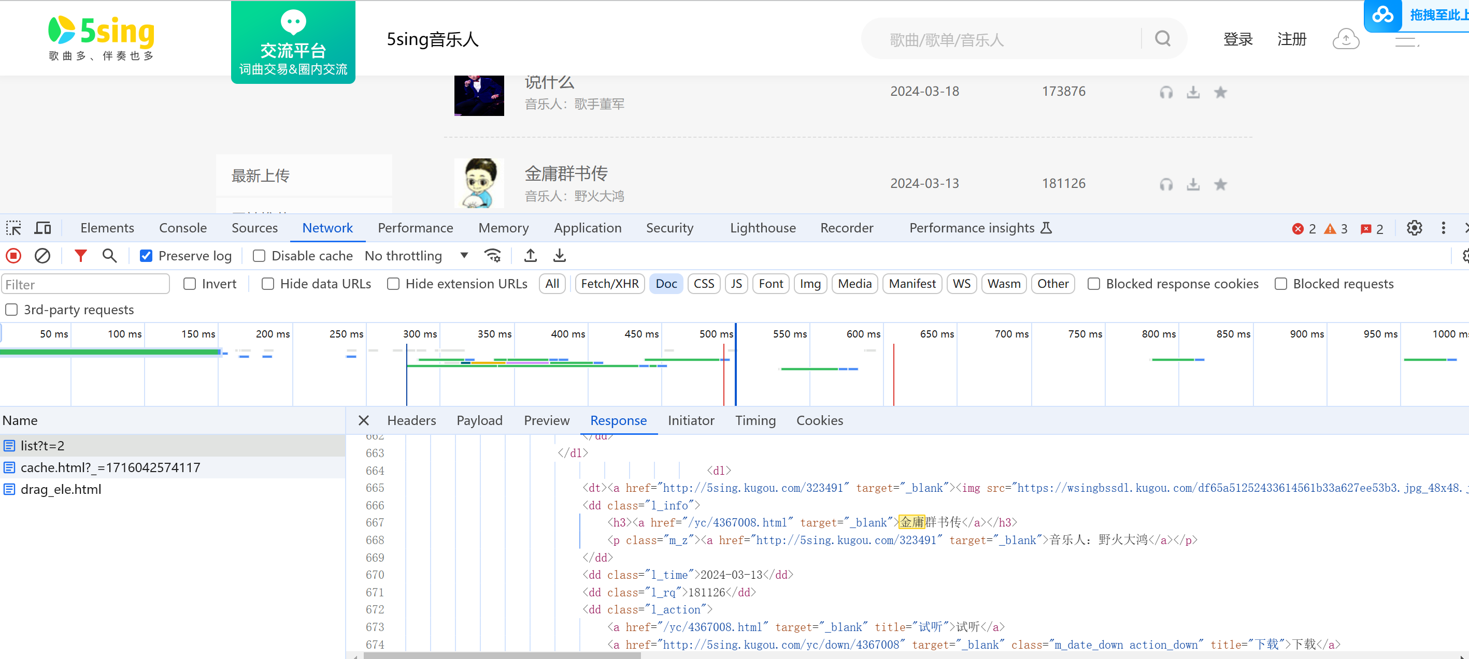1469x659 pixels.
Task: Click the site search magnifier icon
Action: coord(1163,39)
